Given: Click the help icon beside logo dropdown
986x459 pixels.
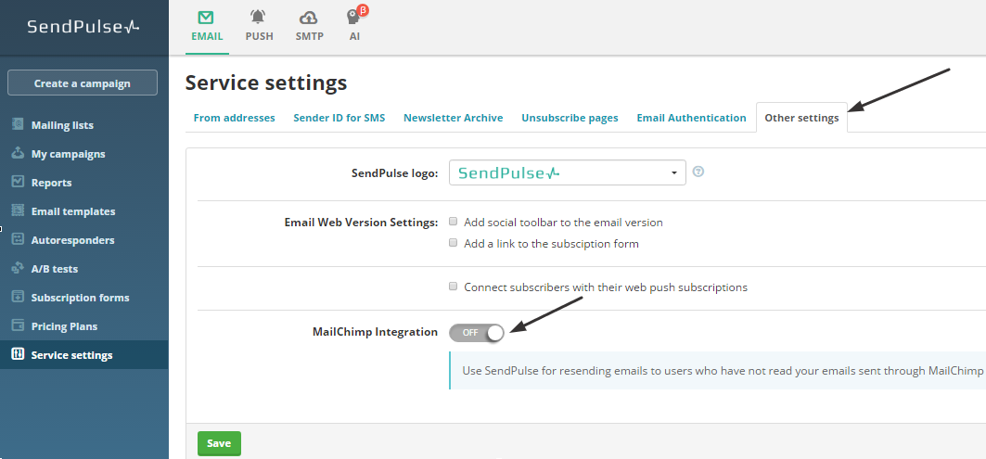Looking at the screenshot, I should pos(698,172).
